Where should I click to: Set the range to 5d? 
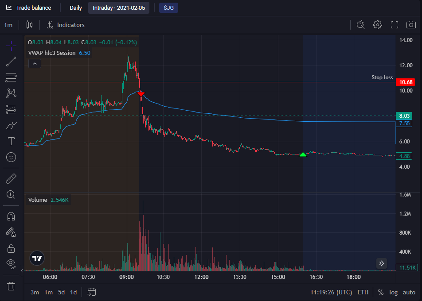(61, 292)
